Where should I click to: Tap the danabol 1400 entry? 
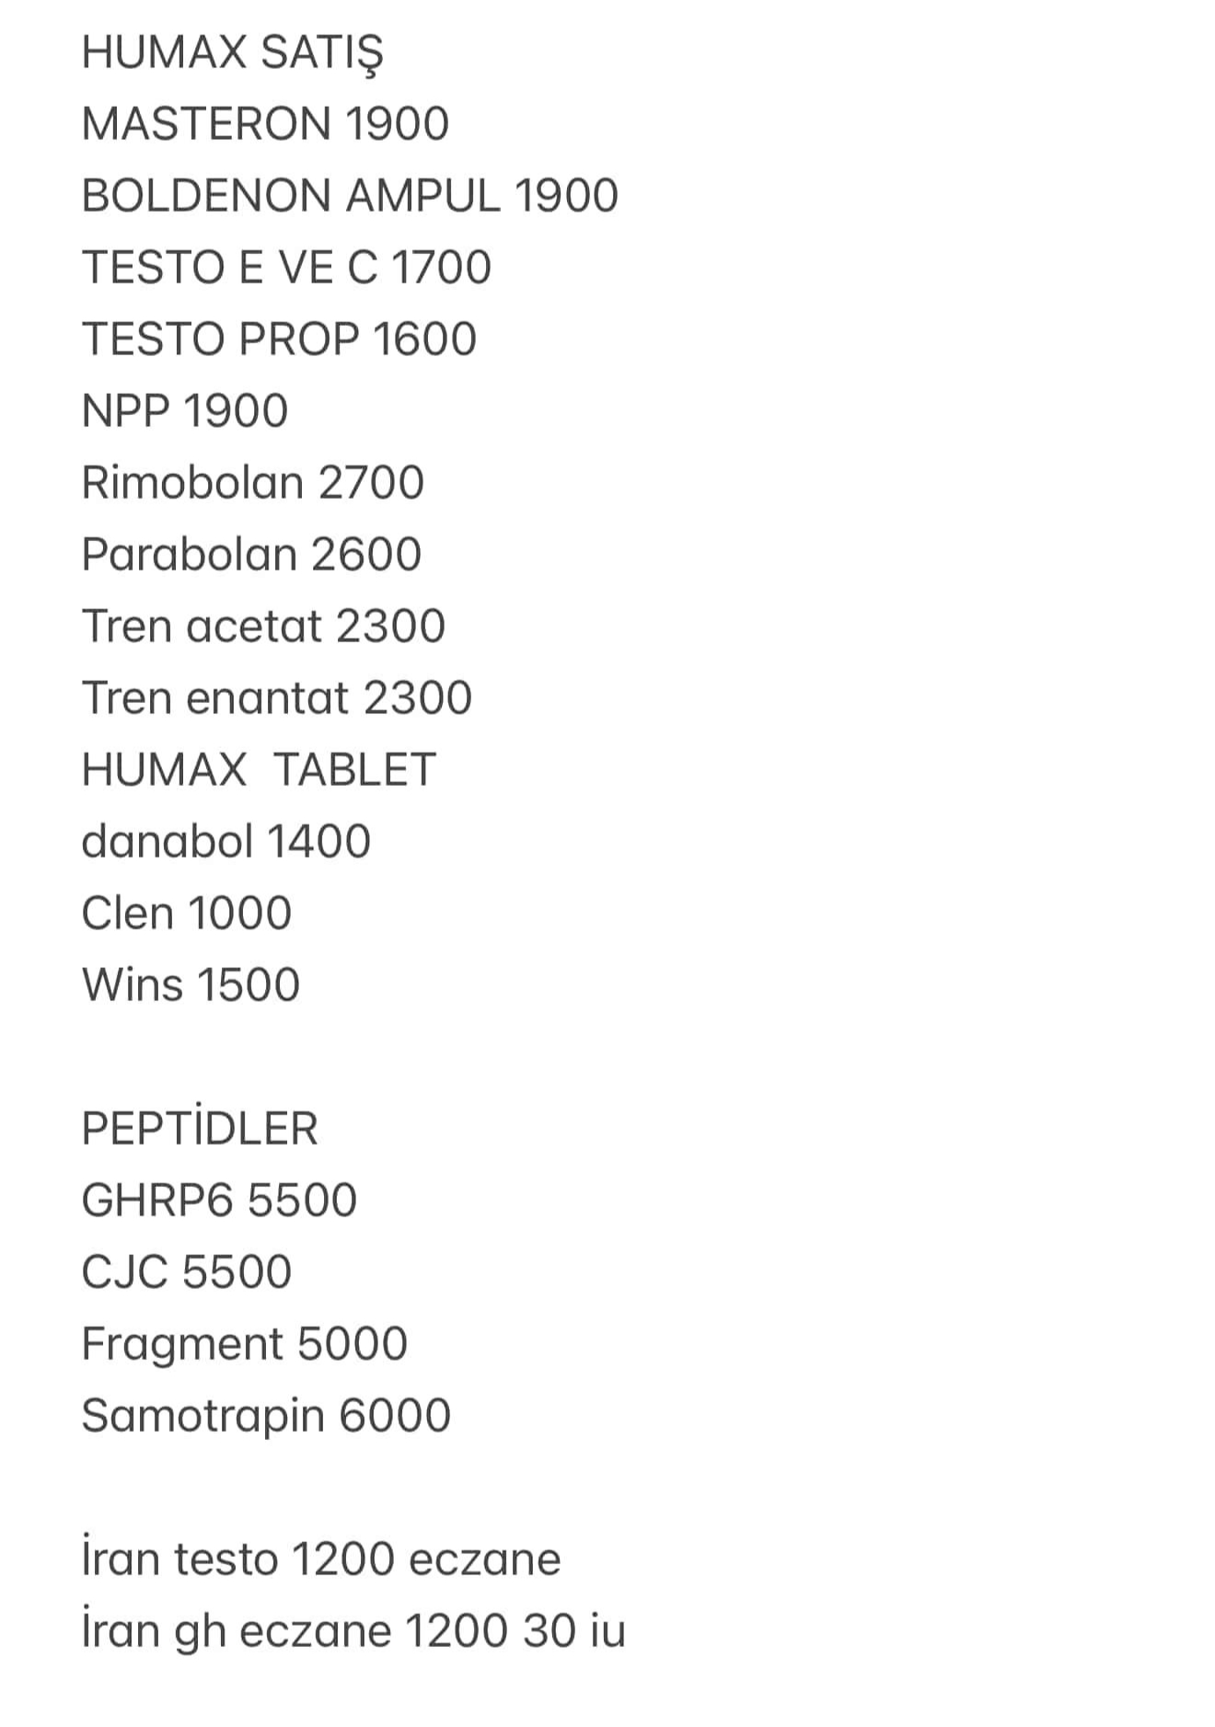[226, 841]
